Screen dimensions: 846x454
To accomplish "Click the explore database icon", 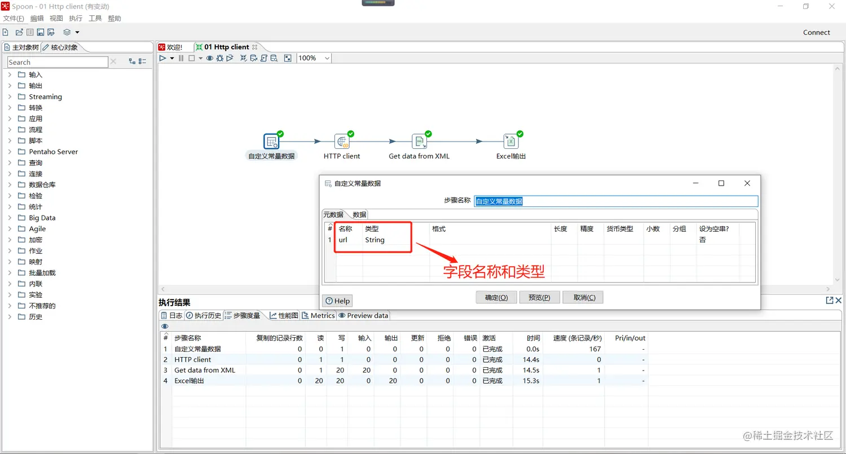I will tap(274, 58).
